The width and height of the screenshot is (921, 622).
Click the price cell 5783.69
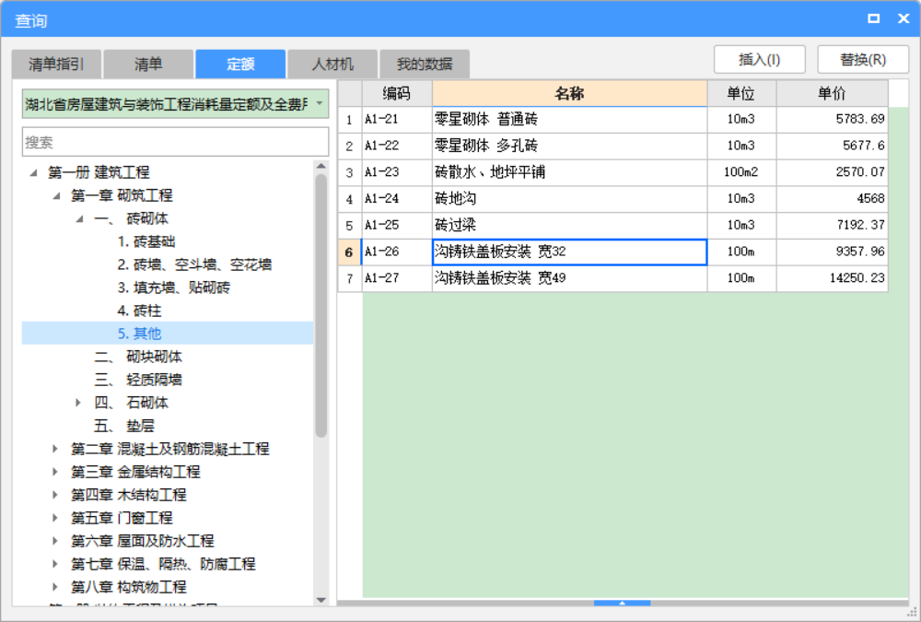coord(832,120)
